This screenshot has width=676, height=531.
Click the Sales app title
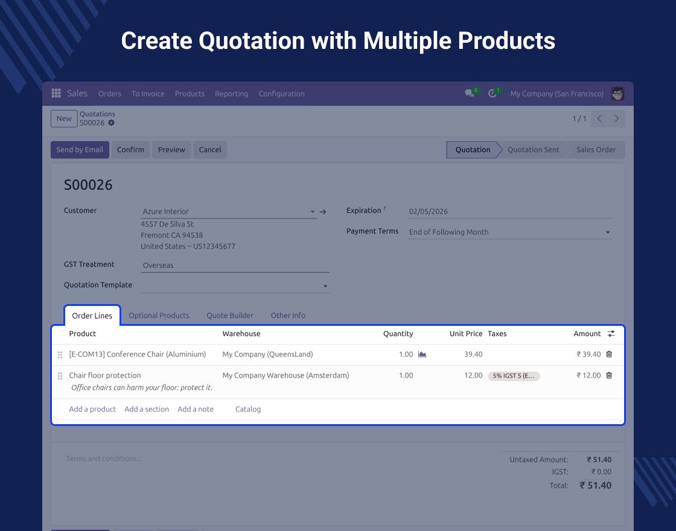point(77,93)
